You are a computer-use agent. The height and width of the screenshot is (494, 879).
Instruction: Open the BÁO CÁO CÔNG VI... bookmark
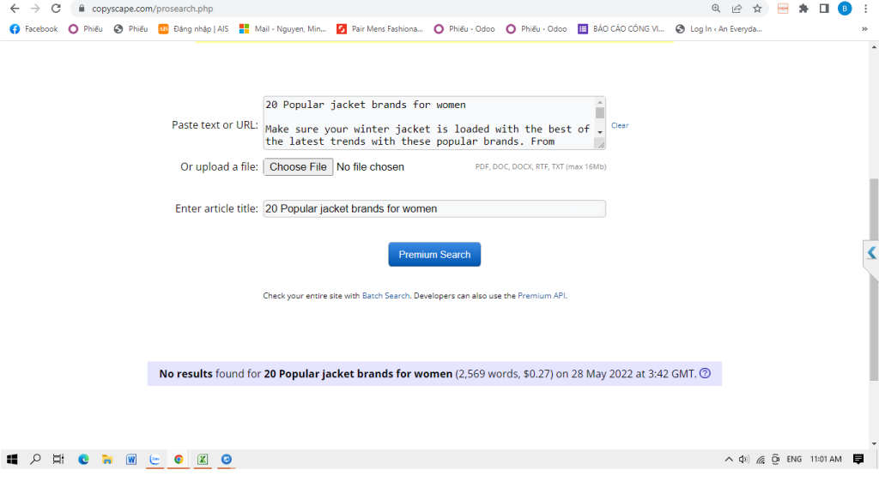621,28
